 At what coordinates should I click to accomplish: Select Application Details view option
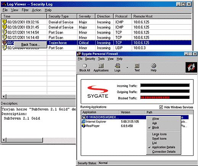click(x=164, y=147)
